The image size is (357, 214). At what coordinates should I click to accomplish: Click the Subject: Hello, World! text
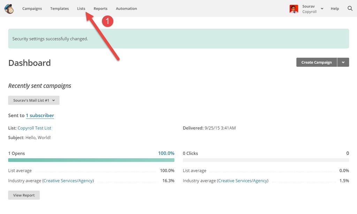pyautogui.click(x=30, y=138)
